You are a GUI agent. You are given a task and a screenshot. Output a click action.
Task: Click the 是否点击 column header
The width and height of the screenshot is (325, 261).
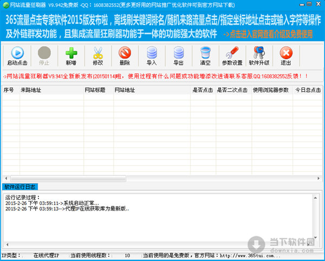202,90
